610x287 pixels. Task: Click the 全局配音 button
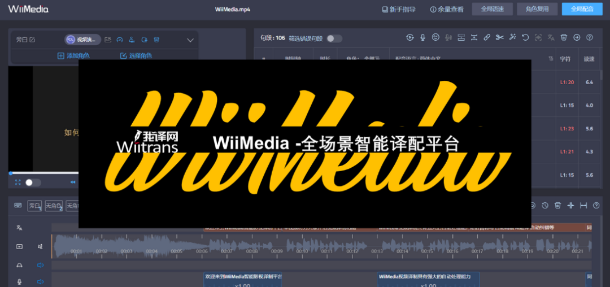582,9
